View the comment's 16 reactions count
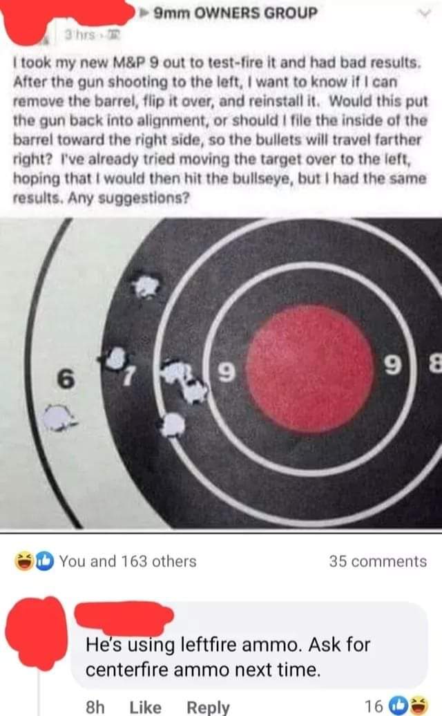Screen dimensions: 442x716 [374, 706]
